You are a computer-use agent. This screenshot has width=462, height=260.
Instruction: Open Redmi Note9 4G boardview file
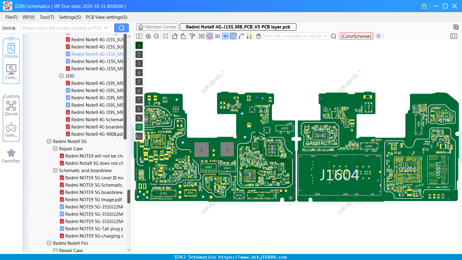pos(94,127)
